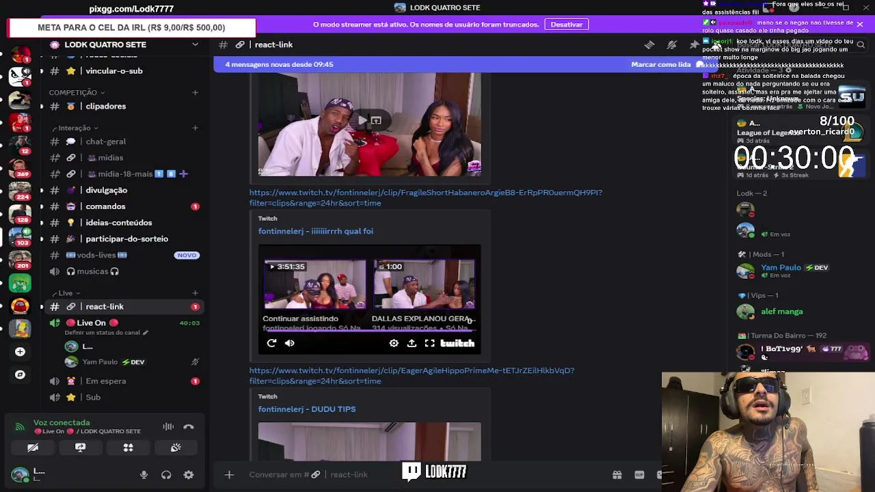This screenshot has width=875, height=492.
Task: Set channel status with pencil icon
Action: [146, 333]
